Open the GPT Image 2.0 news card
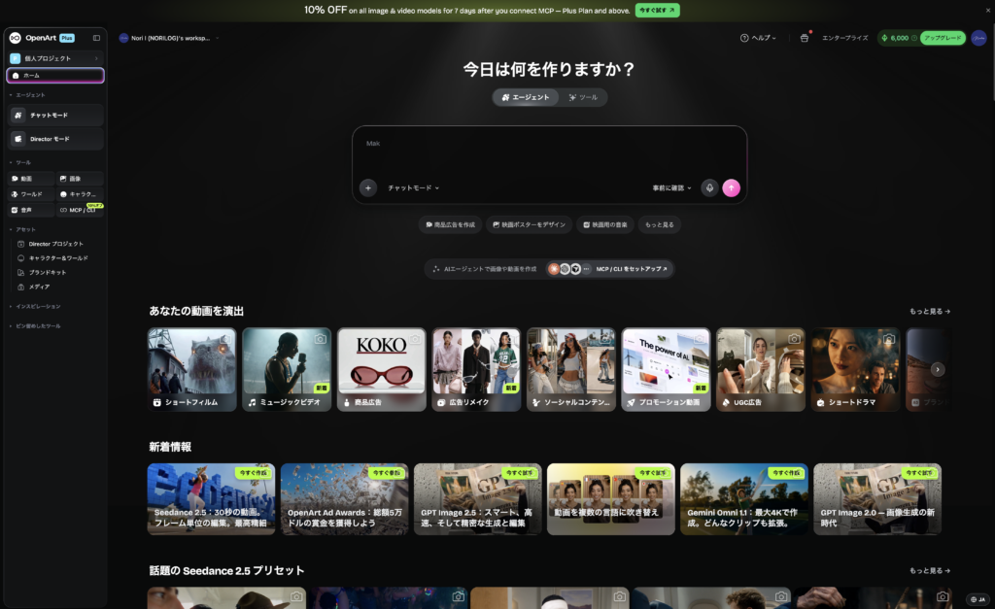Screen dimensions: 995x609 click(877, 499)
